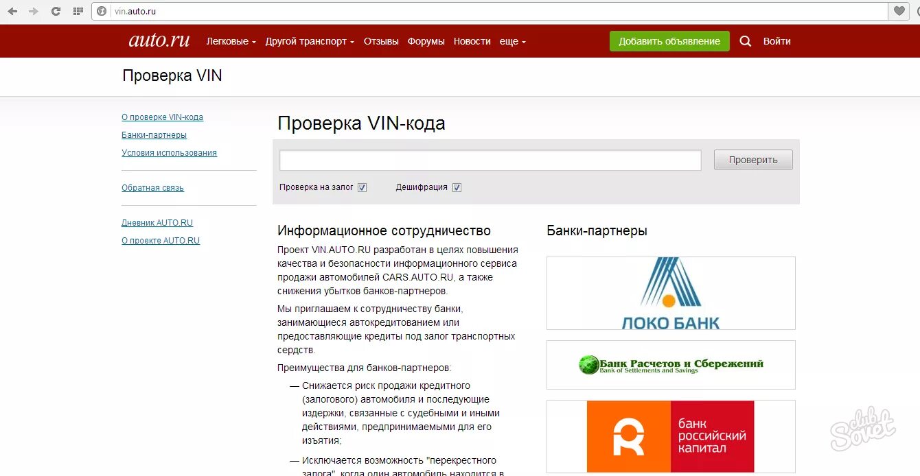Image resolution: width=920 pixels, height=476 pixels.
Task: Click the VIN code input field
Action: [490, 160]
